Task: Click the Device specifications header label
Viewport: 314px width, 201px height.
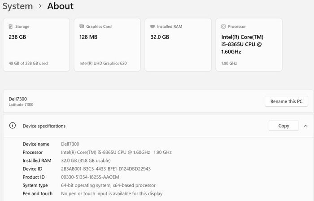Action: click(x=44, y=126)
